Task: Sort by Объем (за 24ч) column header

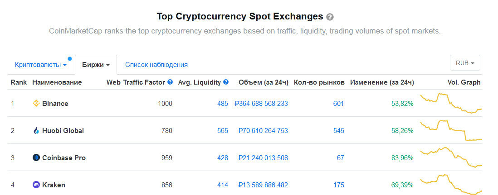Action: pos(264,82)
